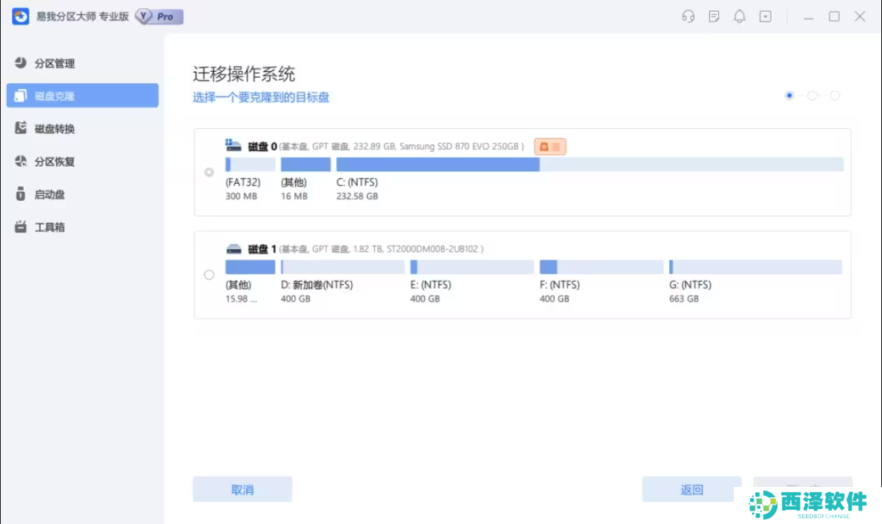Select 磁盘克隆 sidebar item
The width and height of the screenshot is (882, 524).
[82, 96]
